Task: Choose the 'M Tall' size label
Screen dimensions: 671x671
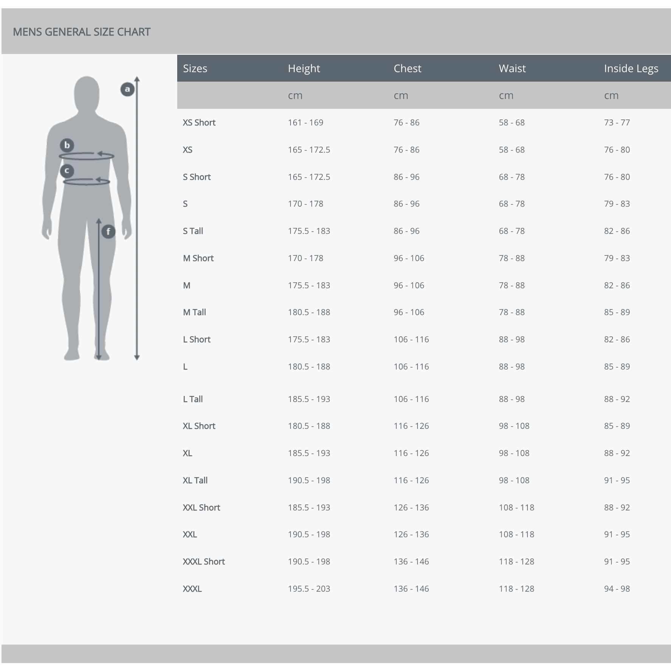Action: [x=194, y=312]
